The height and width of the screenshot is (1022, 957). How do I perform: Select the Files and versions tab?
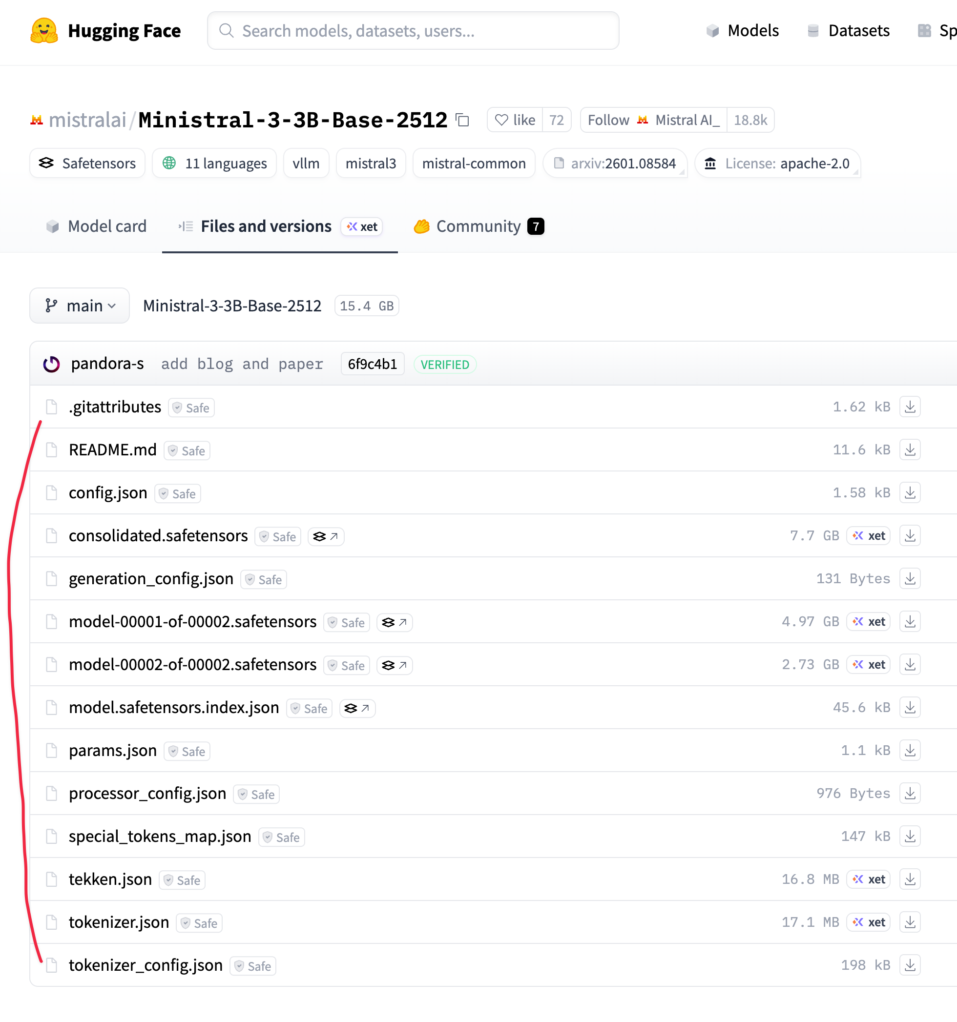[280, 226]
